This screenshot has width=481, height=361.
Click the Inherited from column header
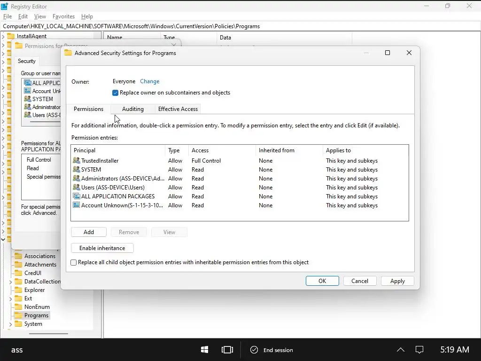(x=289, y=150)
